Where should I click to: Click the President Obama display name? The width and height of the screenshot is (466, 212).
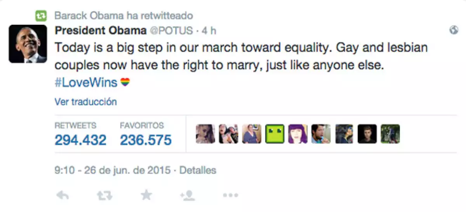[x=101, y=30]
